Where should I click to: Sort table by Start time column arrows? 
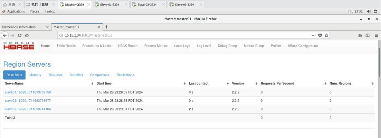point(185,83)
